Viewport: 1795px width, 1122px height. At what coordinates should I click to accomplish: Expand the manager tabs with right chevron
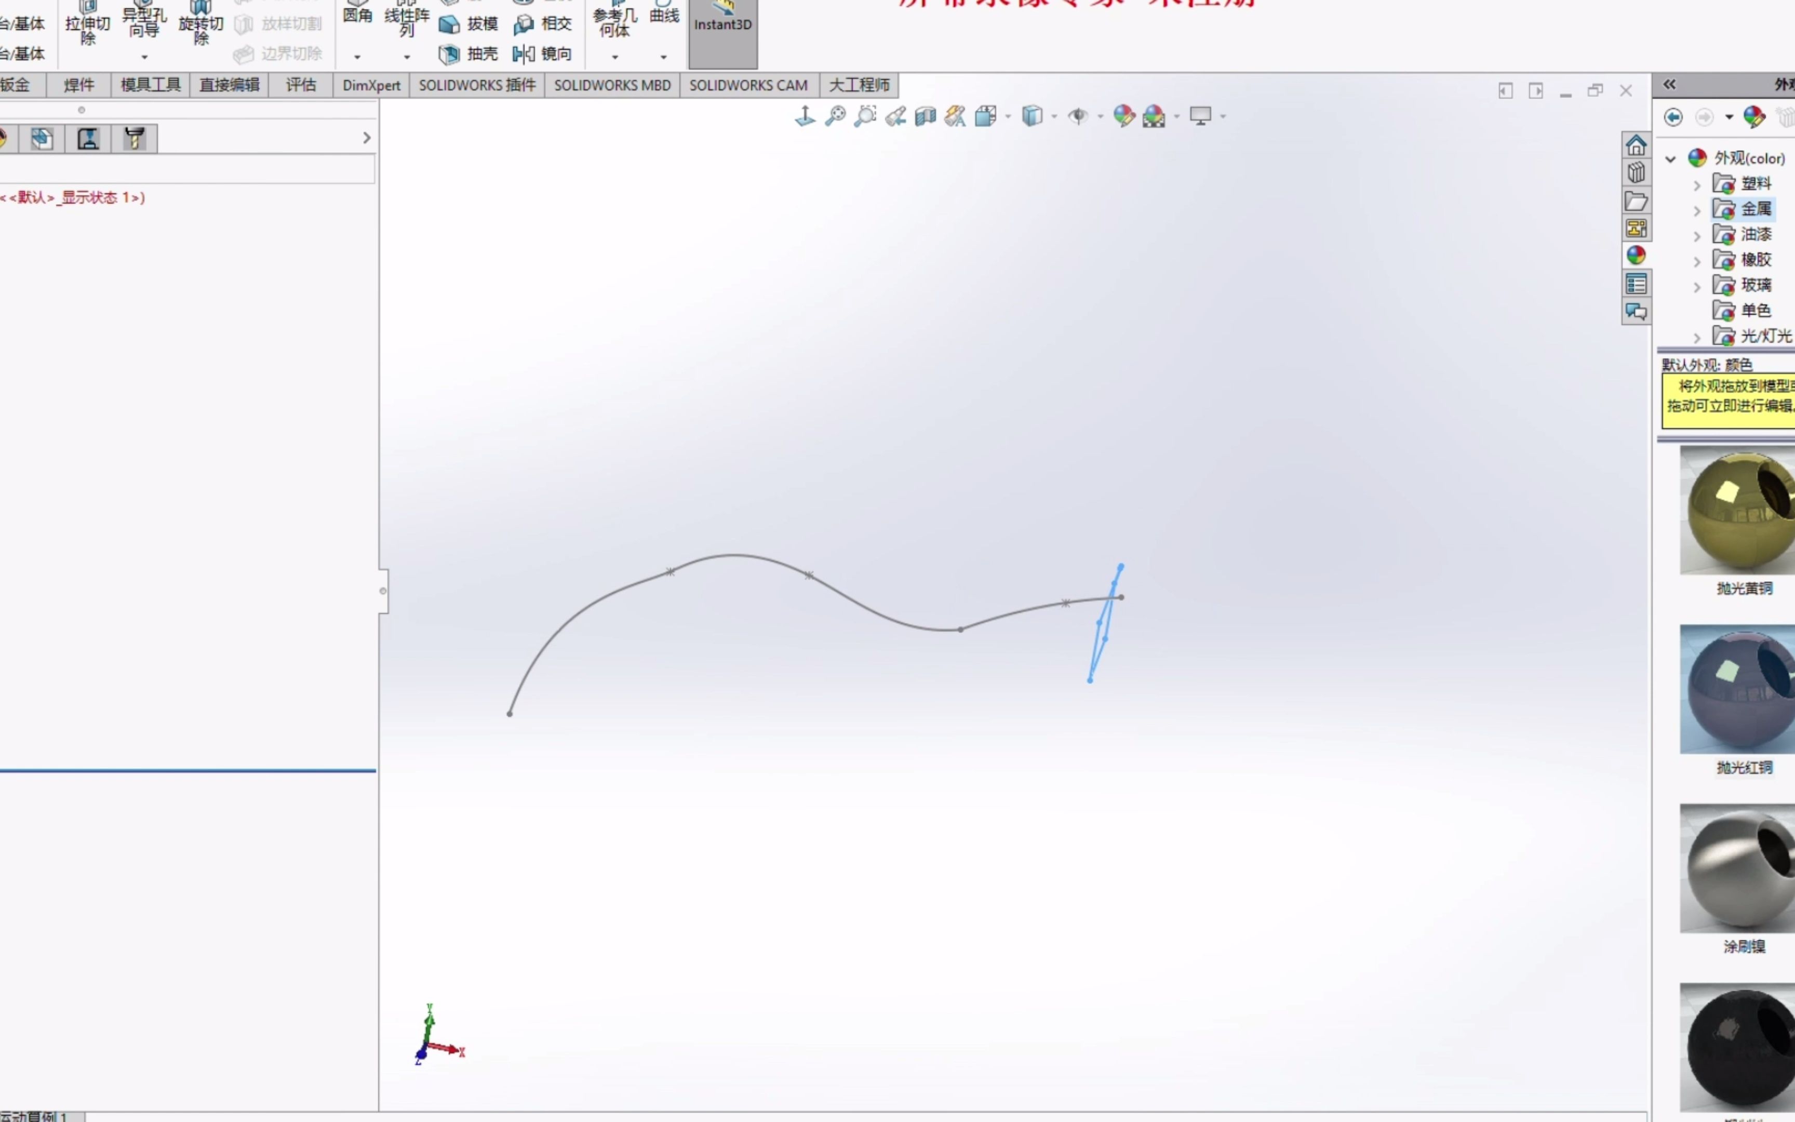pos(366,138)
